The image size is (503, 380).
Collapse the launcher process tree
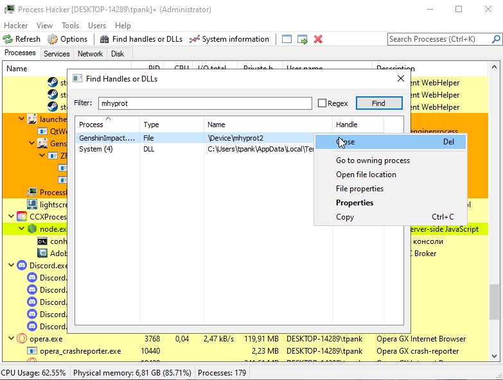click(21, 119)
